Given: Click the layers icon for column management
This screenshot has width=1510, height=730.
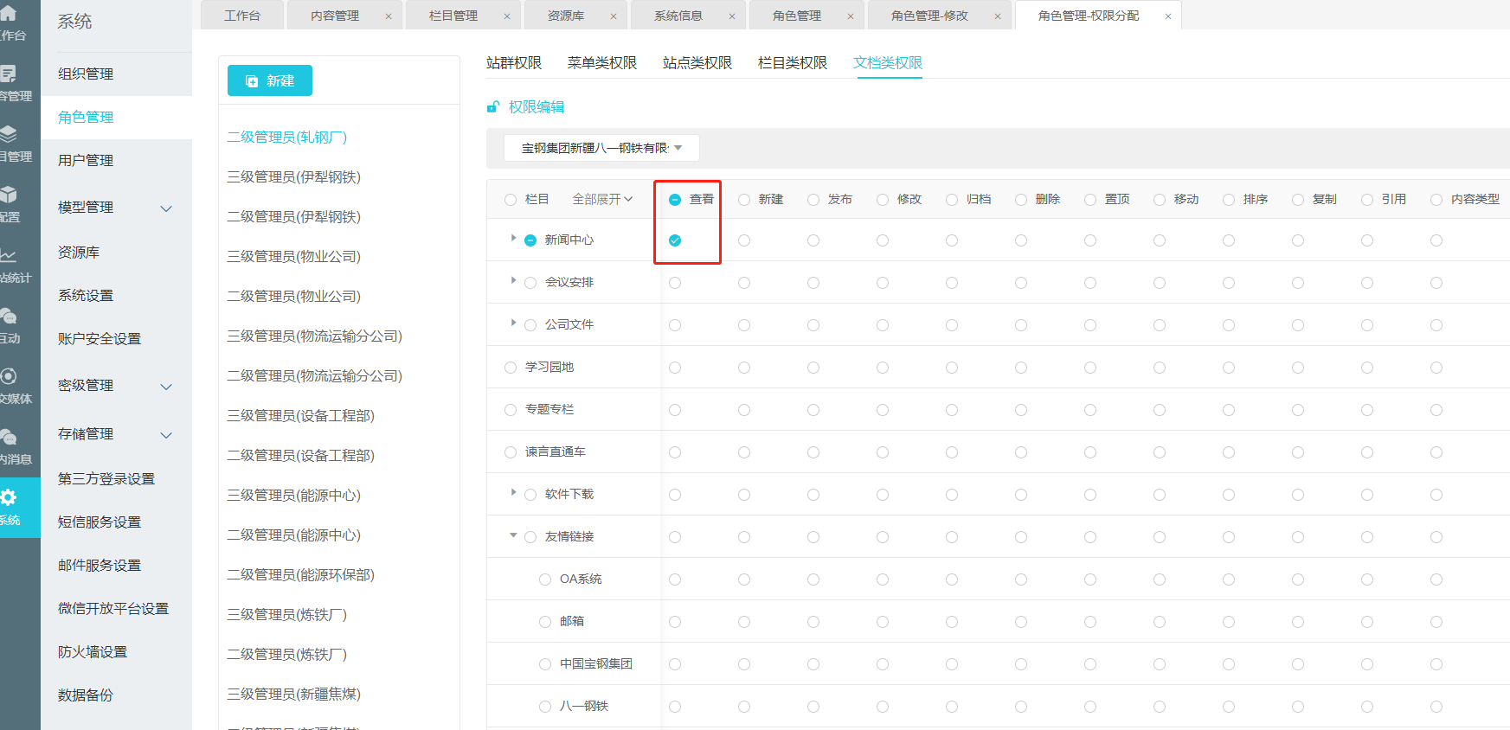Looking at the screenshot, I should 9,134.
